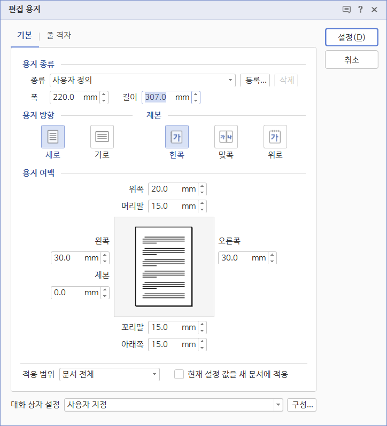The image size is (387, 426).
Task: Decrease 길이 length with down arrow
Action: 196,100
